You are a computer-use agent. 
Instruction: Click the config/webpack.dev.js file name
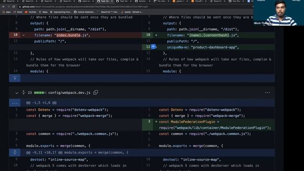(x=69, y=93)
